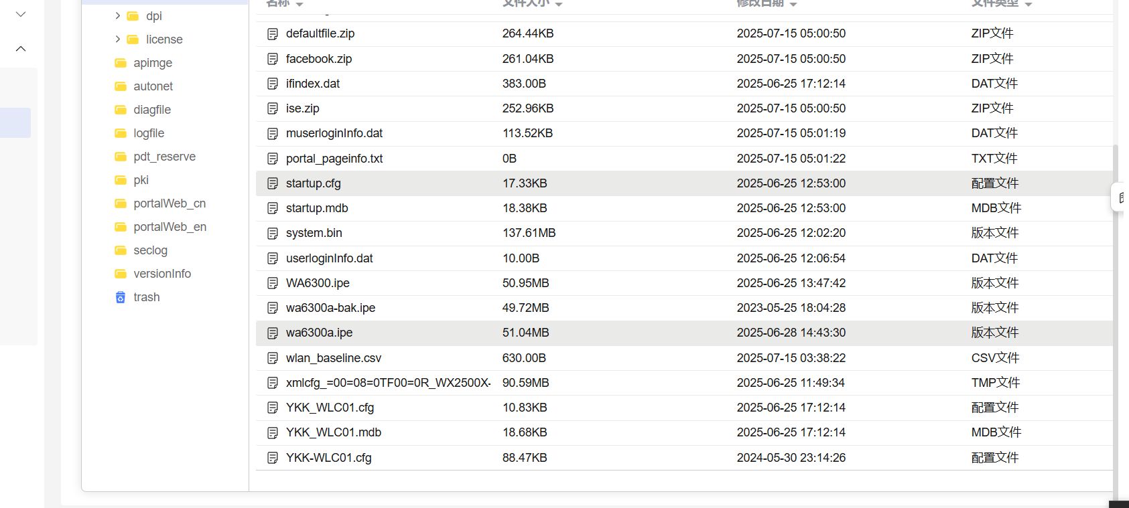Screen dimensions: 1129x508
Task: Click the file icon beside system.bin
Action: (x=273, y=233)
